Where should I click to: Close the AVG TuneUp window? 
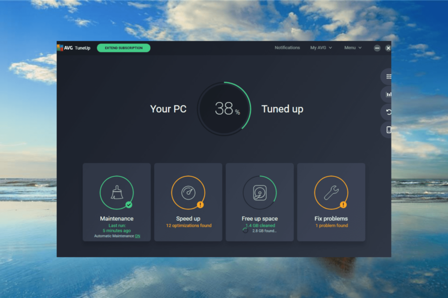click(388, 48)
